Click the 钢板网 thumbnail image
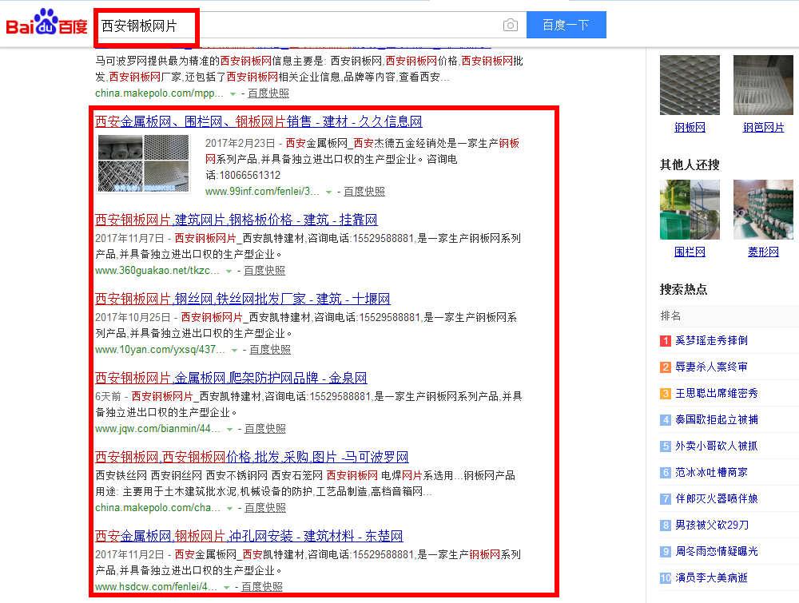 pyautogui.click(x=690, y=85)
